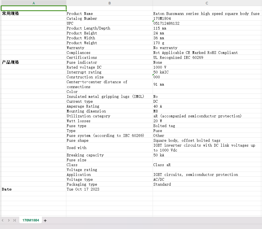Viewport: 262px width, 229px height.
Task: Select the '50 kAIC' cell
Action: tap(207, 72)
